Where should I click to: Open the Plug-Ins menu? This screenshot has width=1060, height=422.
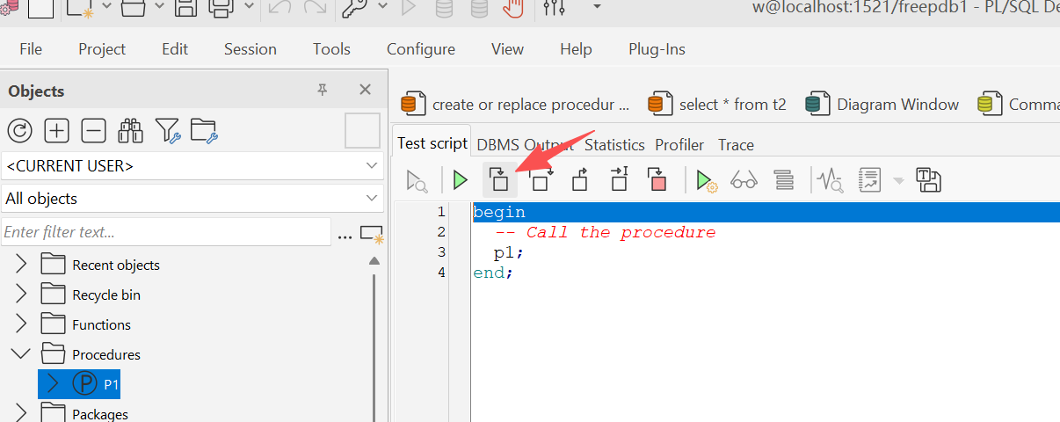657,49
